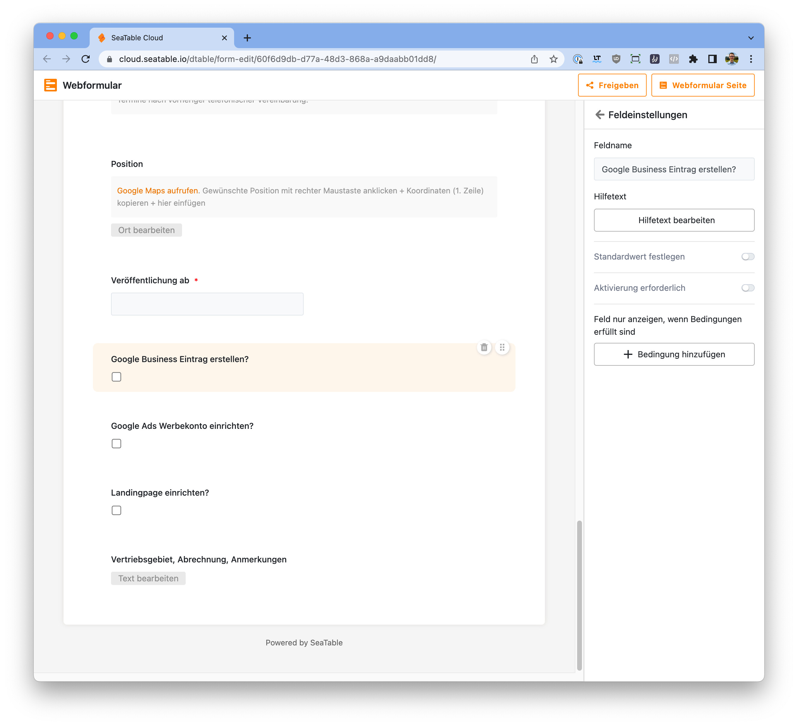Viewport: 798px width, 726px height.
Task: Enable Aktivierung erforderlich switch
Action: (747, 288)
